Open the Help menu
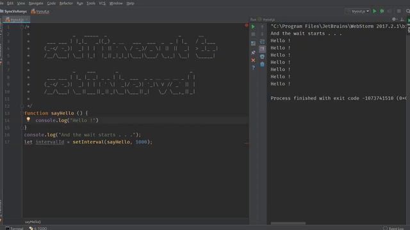410x230 pixels. pyautogui.click(x=130, y=3)
